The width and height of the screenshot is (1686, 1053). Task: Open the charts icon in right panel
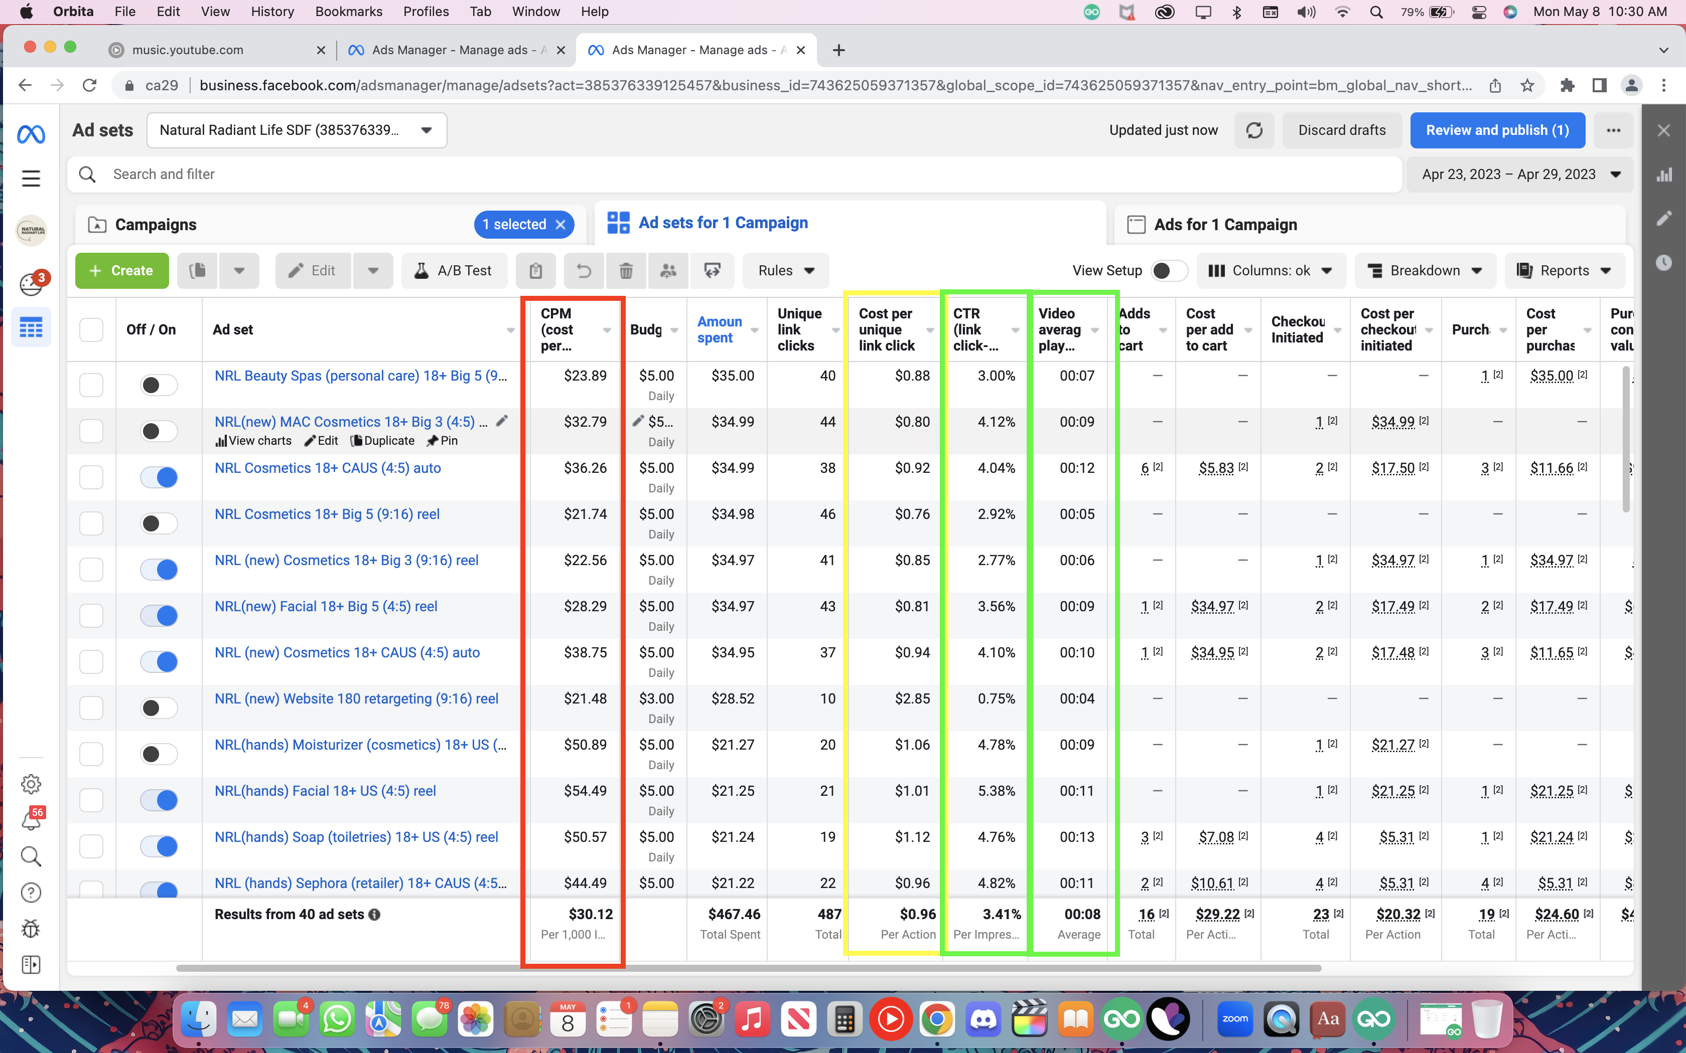(x=1664, y=175)
